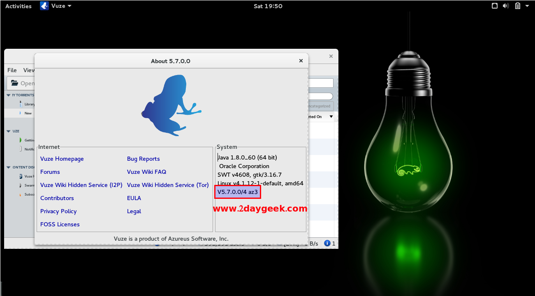535x296 pixels.
Task: Open the Legal link
Action: 134,211
